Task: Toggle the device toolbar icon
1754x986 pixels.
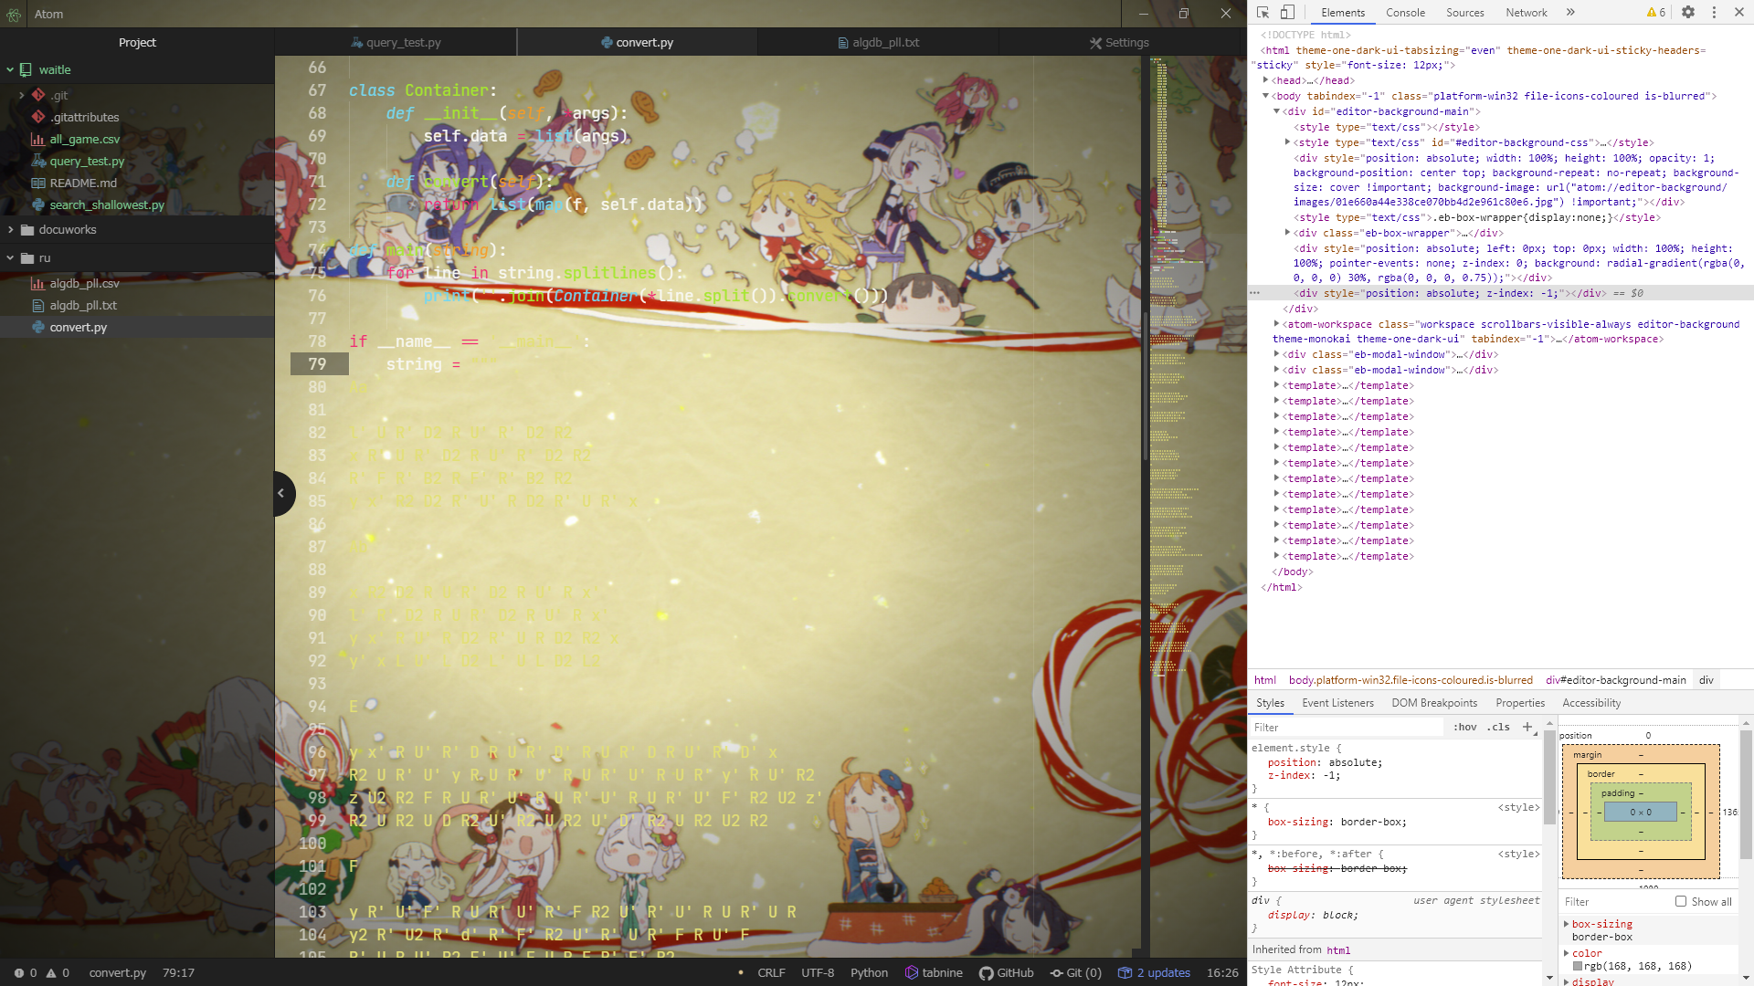Action: tap(1287, 13)
